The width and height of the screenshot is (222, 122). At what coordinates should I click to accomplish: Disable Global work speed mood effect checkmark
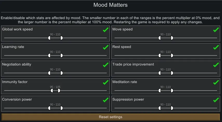pyautogui.click(x=105, y=30)
